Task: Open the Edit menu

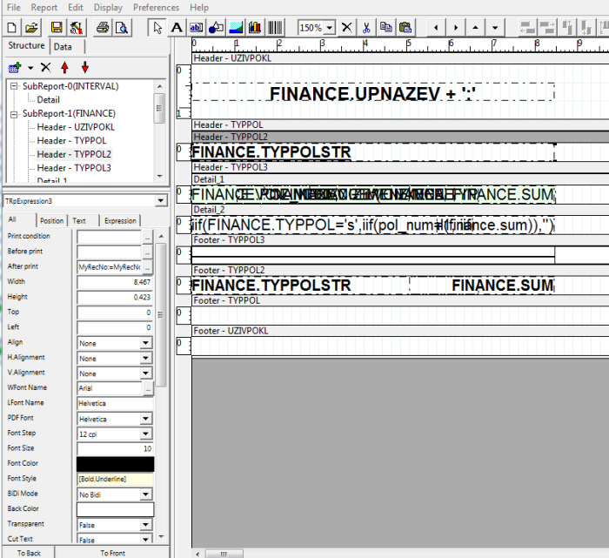Action: click(76, 7)
